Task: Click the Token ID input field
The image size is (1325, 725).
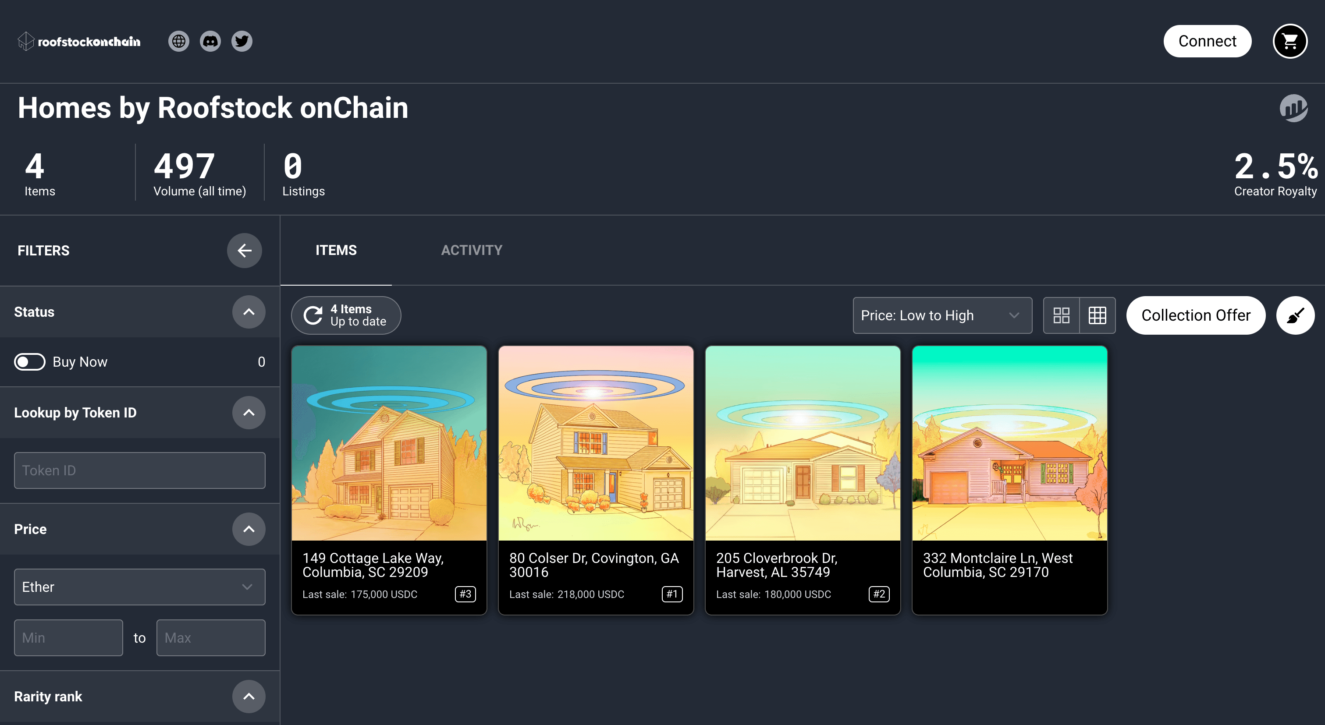Action: (139, 470)
